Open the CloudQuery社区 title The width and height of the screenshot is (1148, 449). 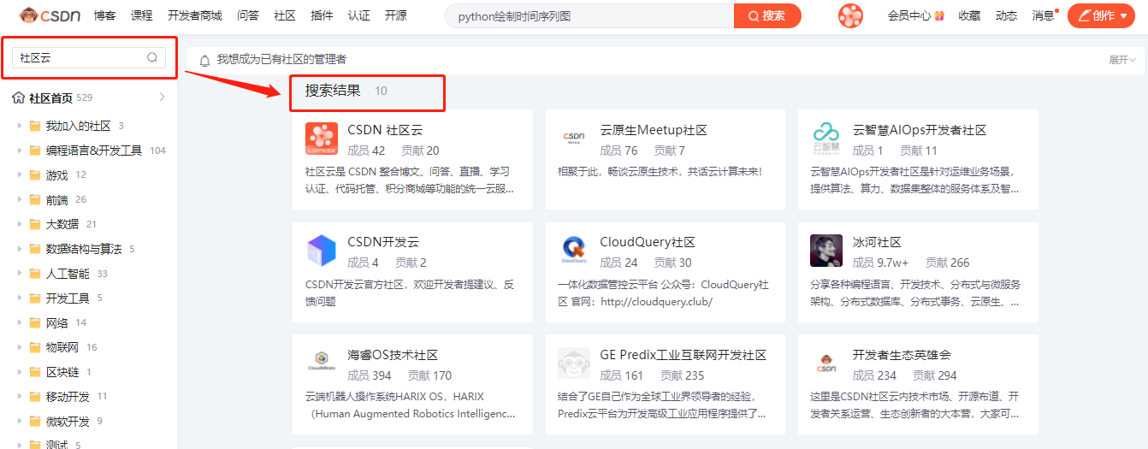648,243
